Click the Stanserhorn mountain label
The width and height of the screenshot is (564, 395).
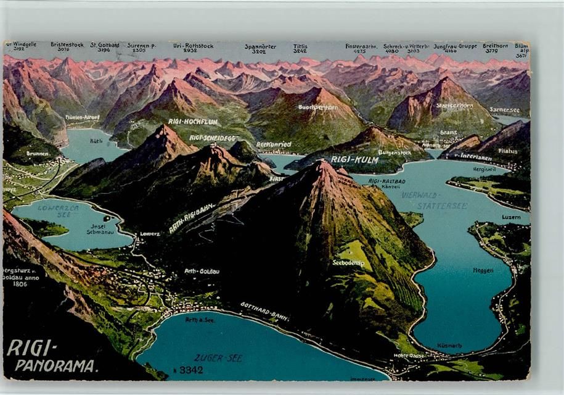(x=455, y=106)
